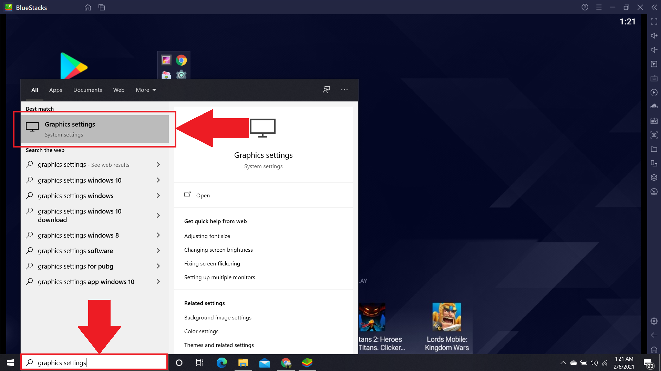Select the All search tab

[35, 90]
